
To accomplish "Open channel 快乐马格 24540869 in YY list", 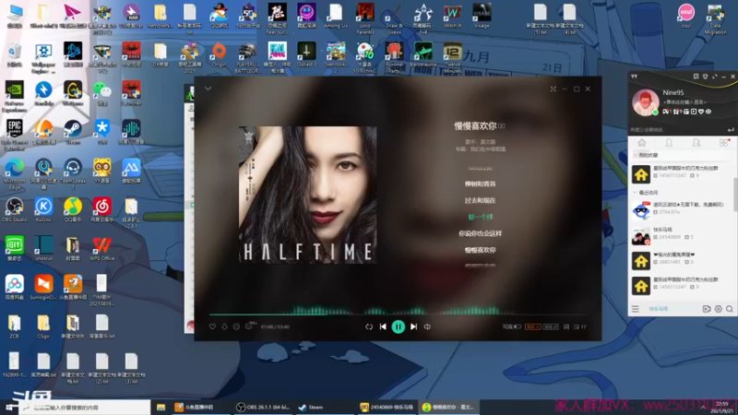I will click(x=682, y=236).
